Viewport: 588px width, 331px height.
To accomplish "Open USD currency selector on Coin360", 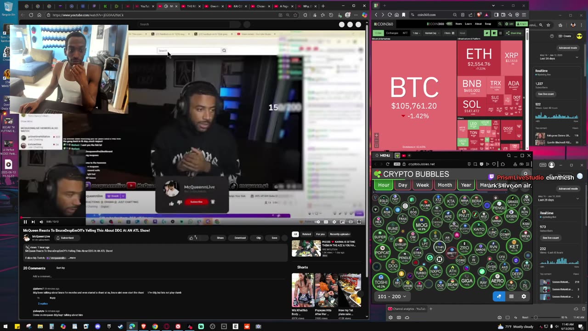I will pos(509,24).
